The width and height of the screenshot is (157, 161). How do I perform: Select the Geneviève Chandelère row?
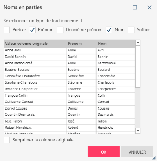[x=69, y=76]
